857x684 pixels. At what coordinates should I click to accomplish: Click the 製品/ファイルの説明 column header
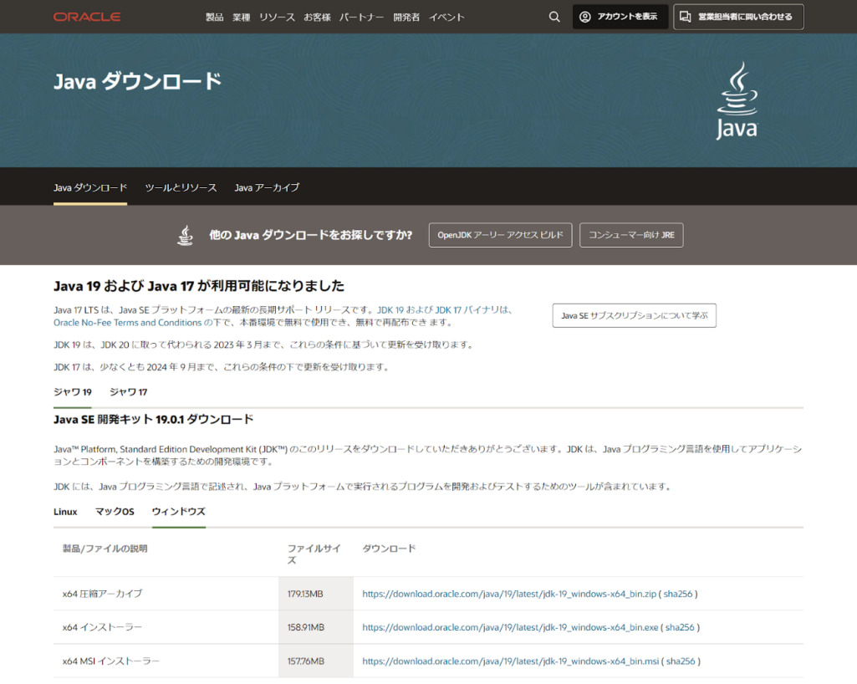105,549
